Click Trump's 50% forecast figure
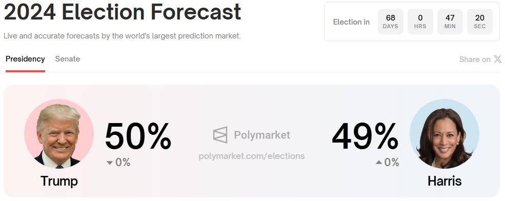 (138, 136)
